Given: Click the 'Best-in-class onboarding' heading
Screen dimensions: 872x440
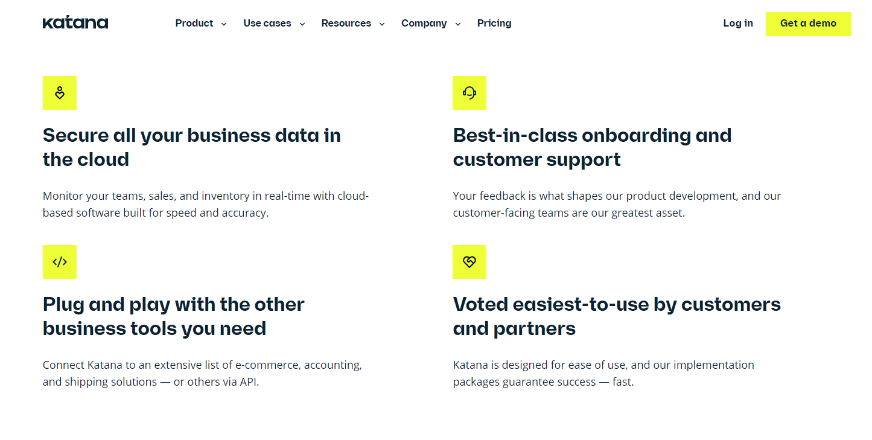Looking at the screenshot, I should [x=592, y=147].
